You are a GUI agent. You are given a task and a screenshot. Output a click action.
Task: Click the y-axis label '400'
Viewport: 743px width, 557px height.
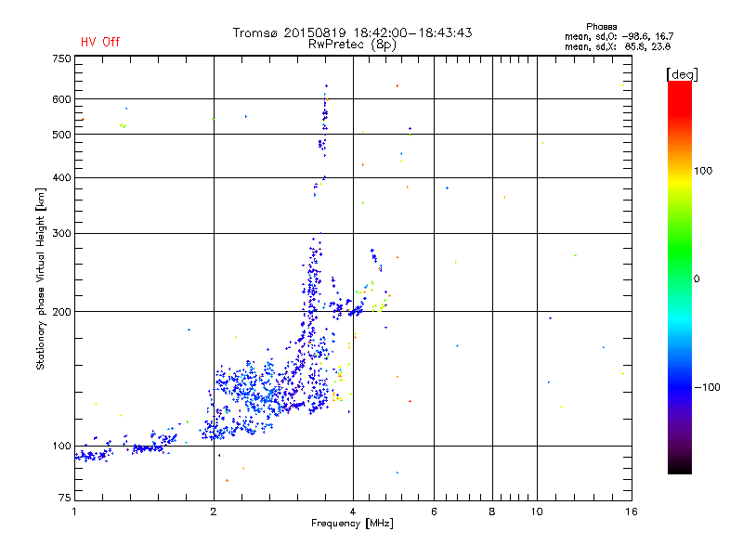[61, 177]
